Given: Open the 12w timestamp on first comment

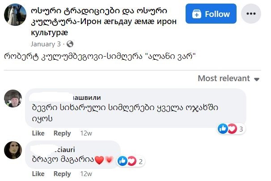Looking at the screenshot, I should tap(86, 133).
